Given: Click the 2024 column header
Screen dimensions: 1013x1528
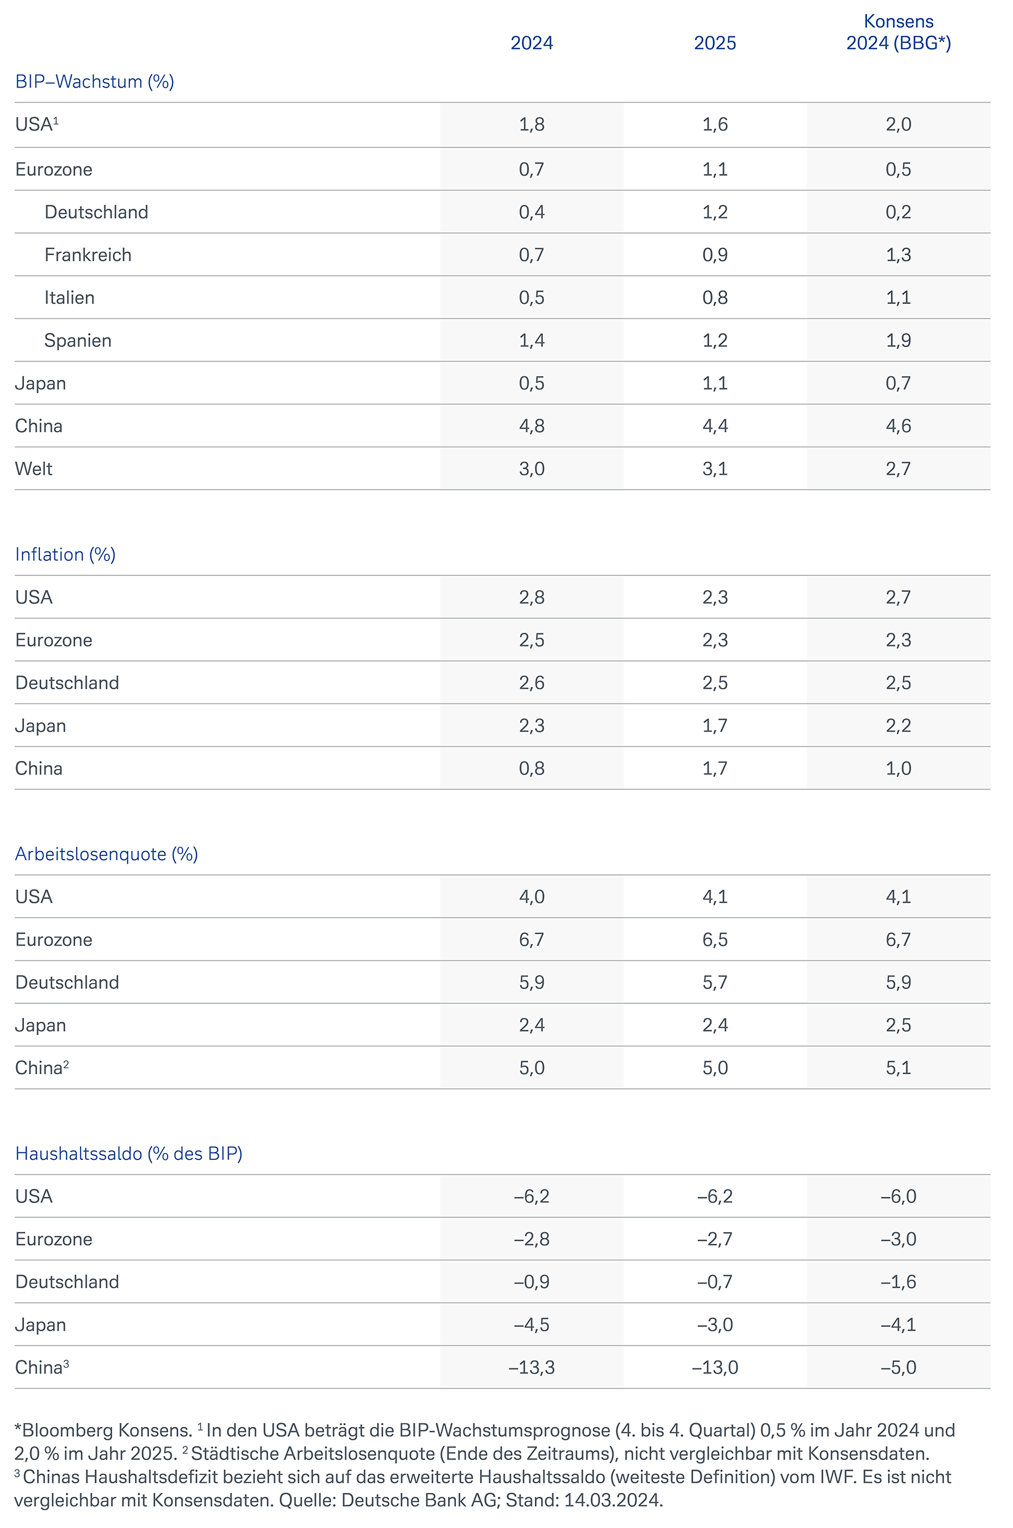Looking at the screenshot, I should coord(531,43).
